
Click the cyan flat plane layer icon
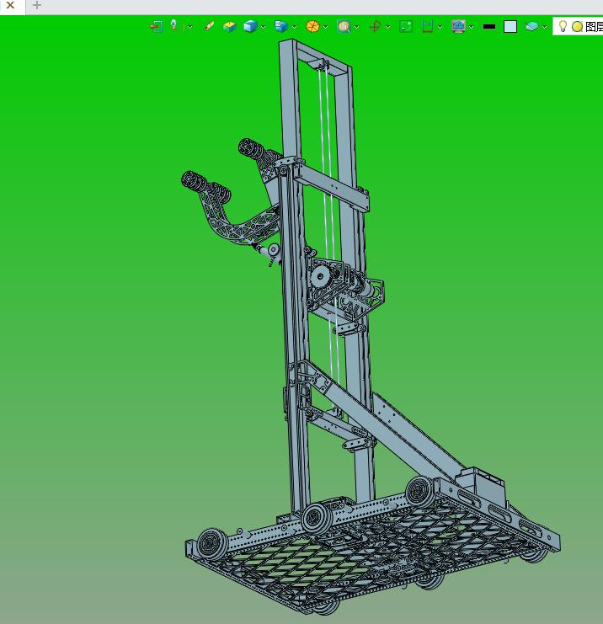(531, 27)
